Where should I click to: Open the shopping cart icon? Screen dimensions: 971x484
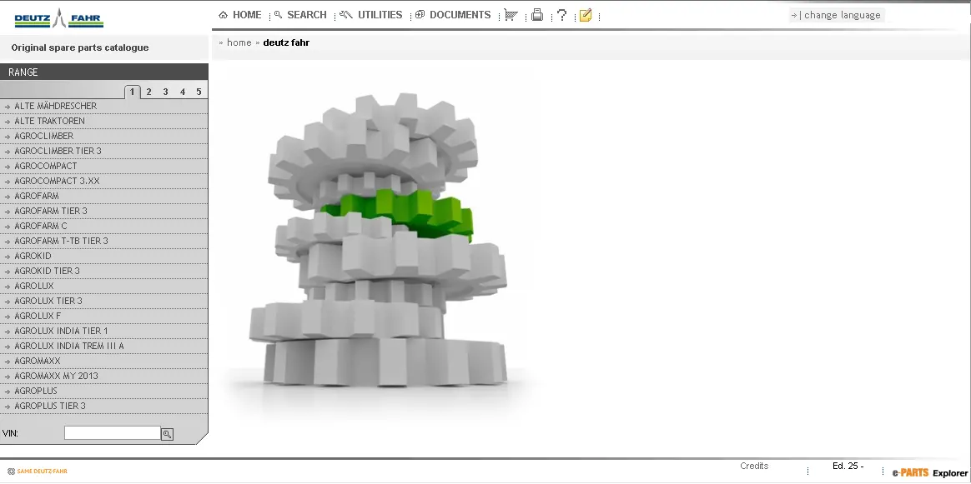pos(511,15)
